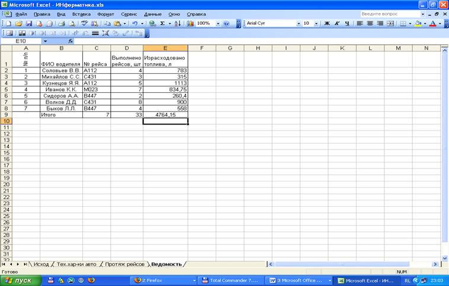Click the Undo arrow icon
Viewport: 449px width, 286px height.
tap(136, 24)
